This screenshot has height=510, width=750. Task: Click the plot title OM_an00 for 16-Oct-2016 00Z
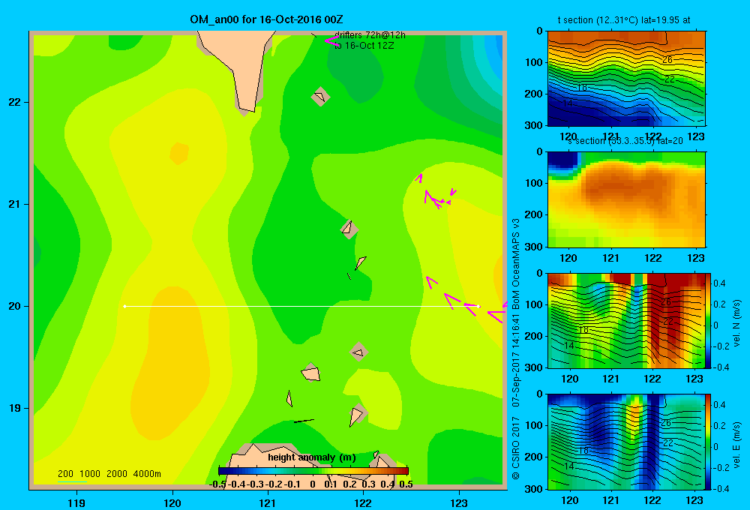pos(266,19)
